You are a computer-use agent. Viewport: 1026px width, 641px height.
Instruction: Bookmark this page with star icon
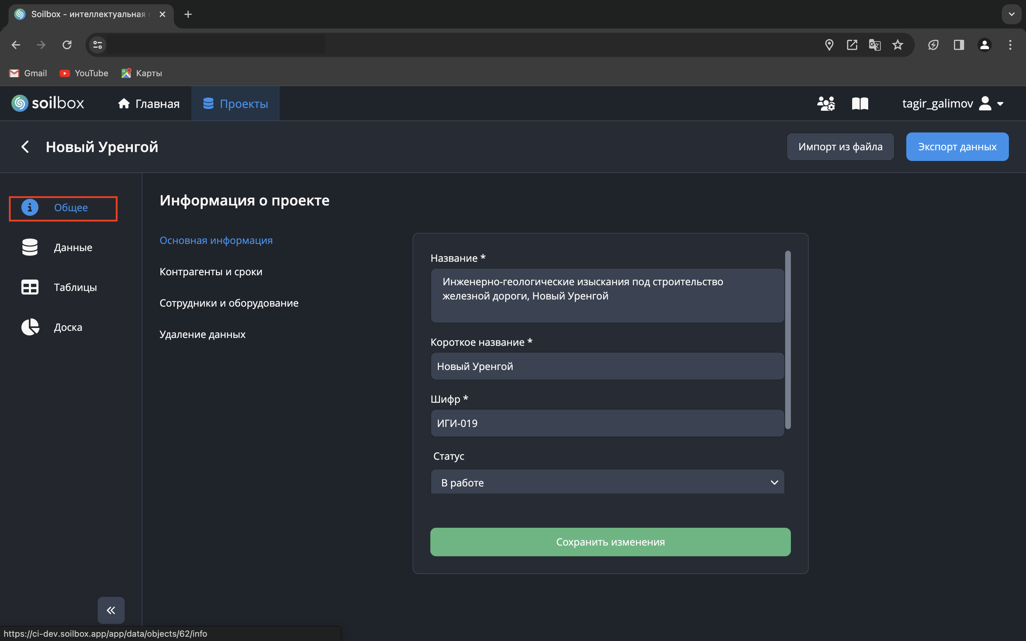[897, 45]
